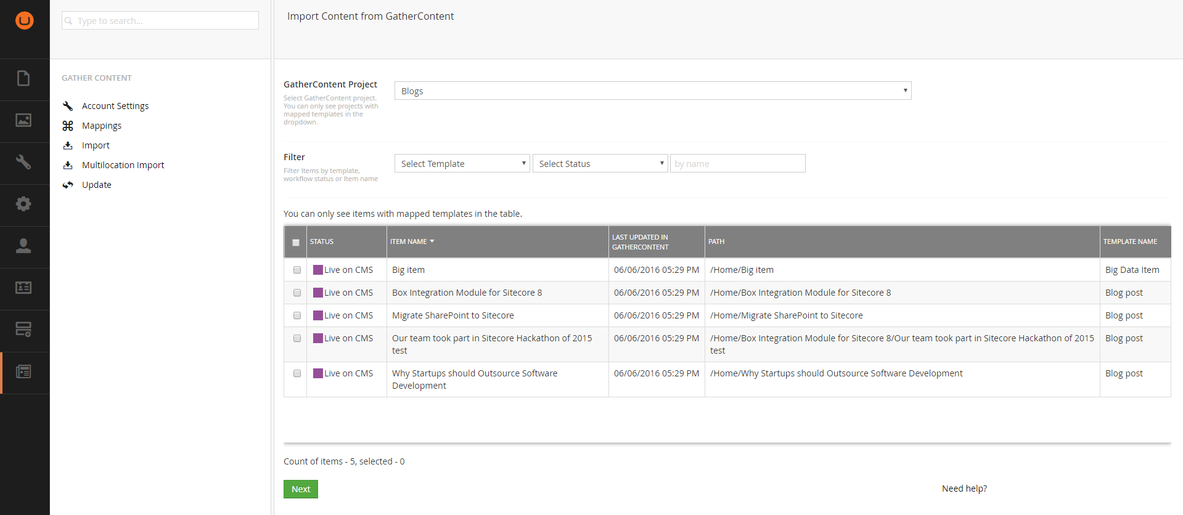Click Our team took part item name

click(x=492, y=344)
